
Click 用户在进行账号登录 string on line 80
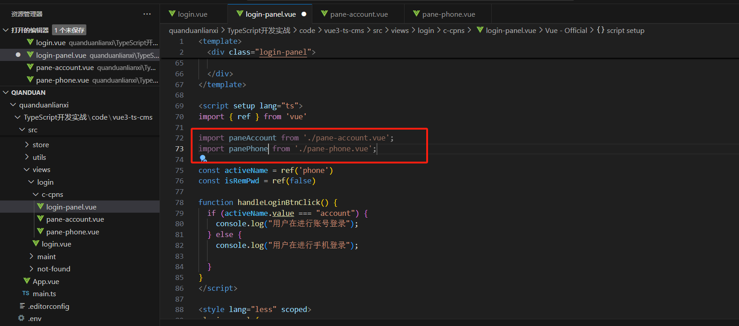pos(310,224)
